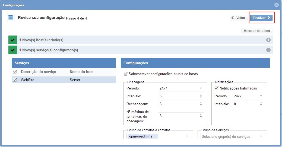
Task: Open the Notificações Período dropdown
Action: click(261, 96)
